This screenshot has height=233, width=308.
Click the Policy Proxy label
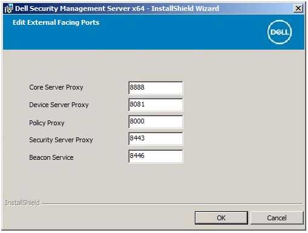coord(47,123)
